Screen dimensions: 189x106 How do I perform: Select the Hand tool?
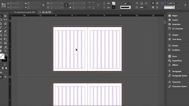(x=1, y=51)
